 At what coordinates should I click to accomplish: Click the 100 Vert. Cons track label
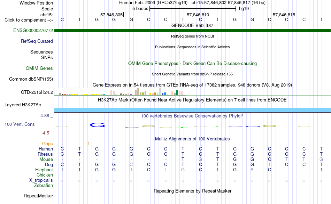[20, 124]
